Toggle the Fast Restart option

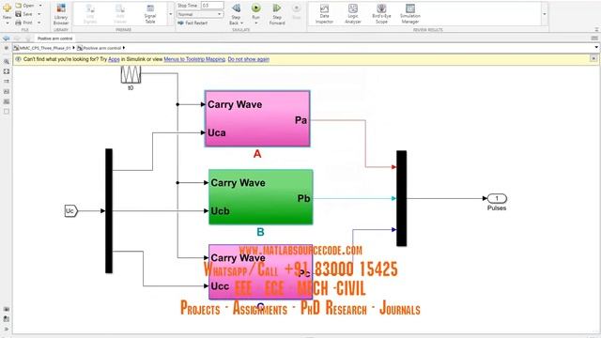193,23
